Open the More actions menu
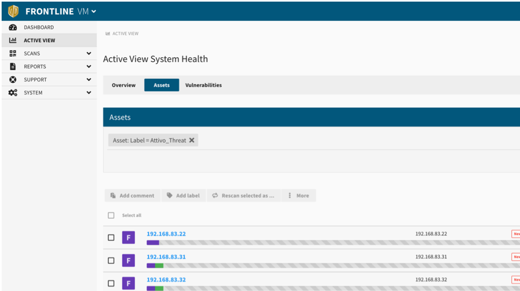Screen dimensions: 520x291 [x=298, y=195]
